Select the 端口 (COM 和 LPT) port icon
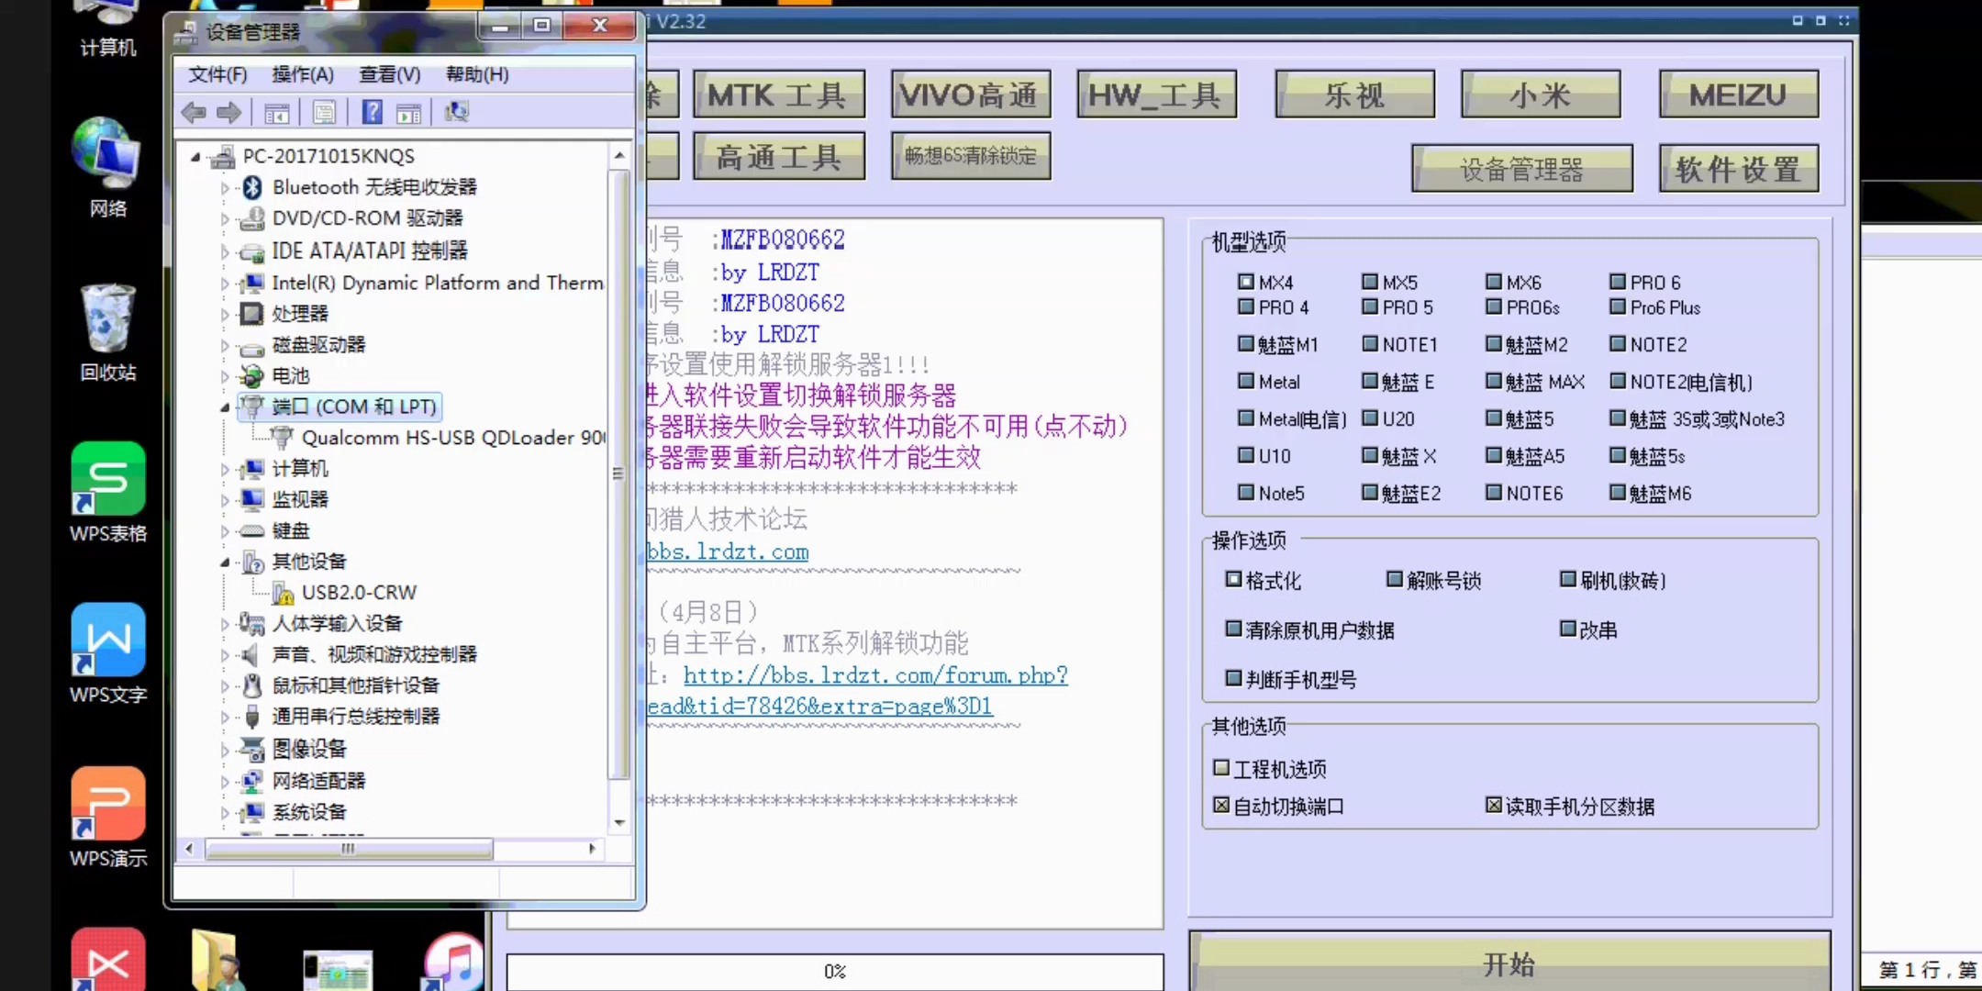Screen dimensions: 1982x991 click(x=254, y=406)
